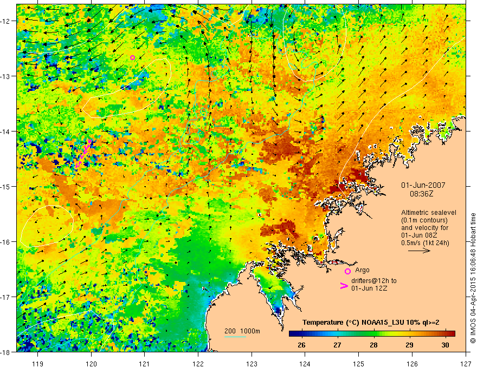Click the longitude axis label 119
The image size is (477, 368).
pyautogui.click(x=38, y=364)
